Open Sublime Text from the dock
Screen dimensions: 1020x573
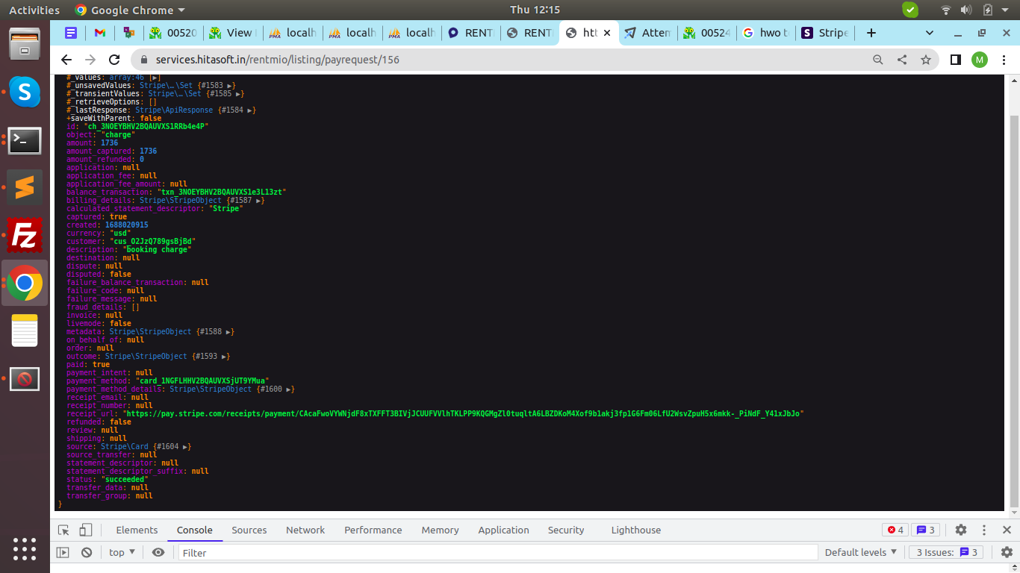[25, 187]
